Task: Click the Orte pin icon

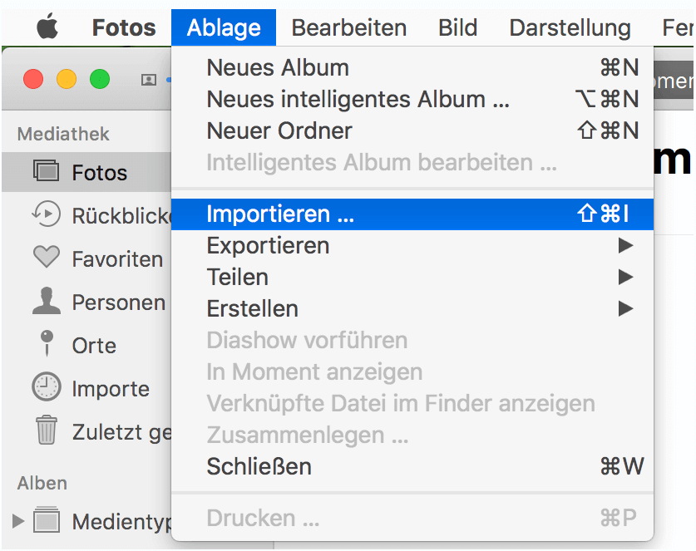Action: [47, 345]
